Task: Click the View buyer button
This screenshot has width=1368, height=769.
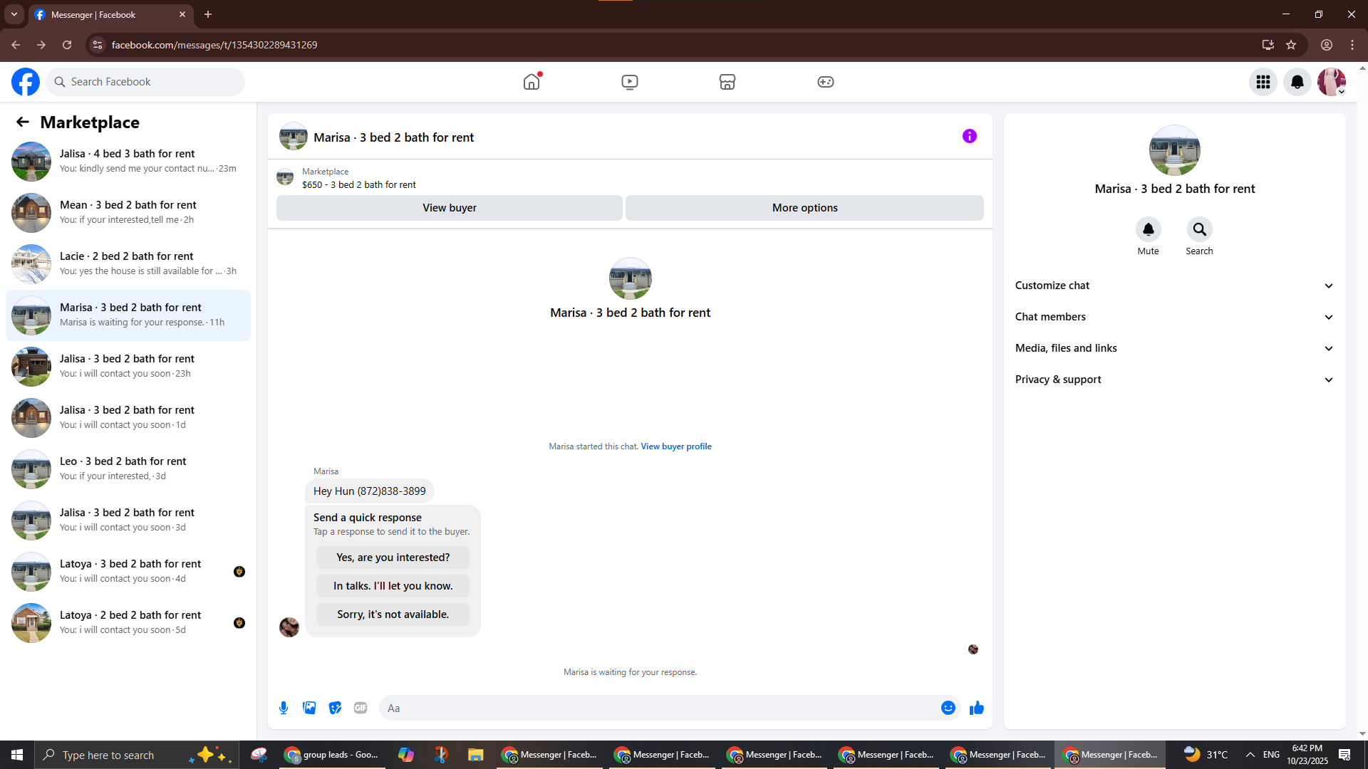Action: 450,208
